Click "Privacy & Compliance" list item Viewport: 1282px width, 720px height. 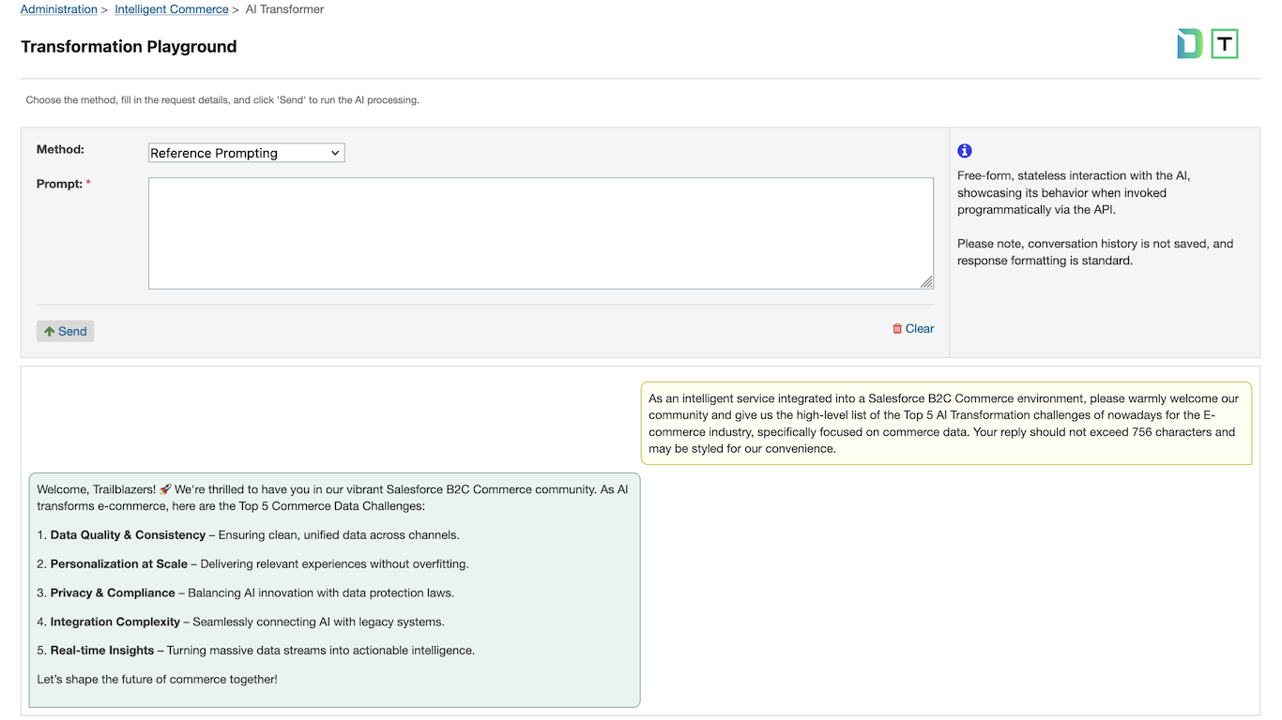point(246,593)
